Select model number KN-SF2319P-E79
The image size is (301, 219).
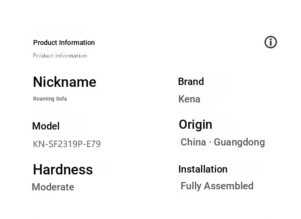67,144
